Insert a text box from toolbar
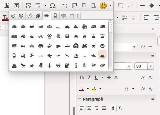 (16, 6)
